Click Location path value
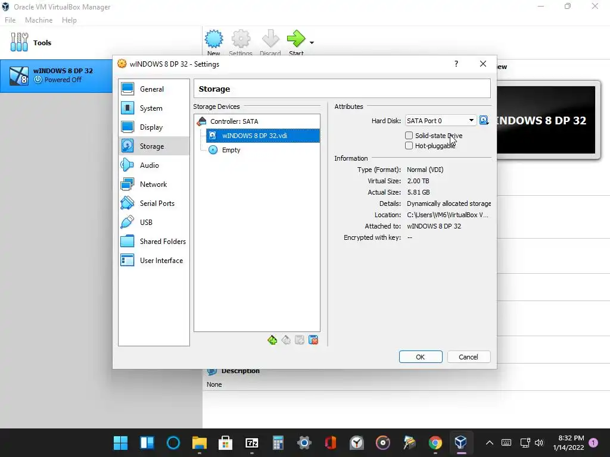 click(x=447, y=215)
